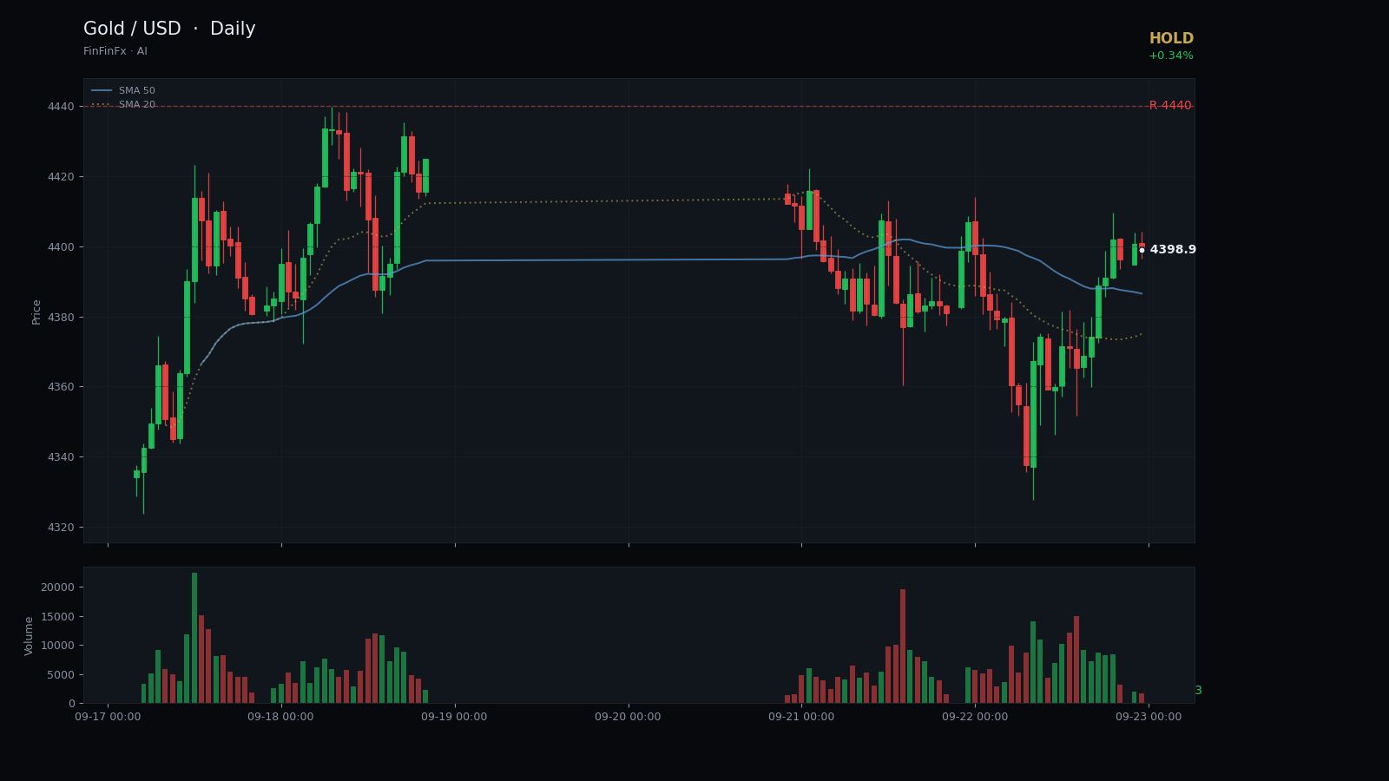The height and width of the screenshot is (781, 1389).
Task: Click the Volume axis title
Action: coord(30,636)
